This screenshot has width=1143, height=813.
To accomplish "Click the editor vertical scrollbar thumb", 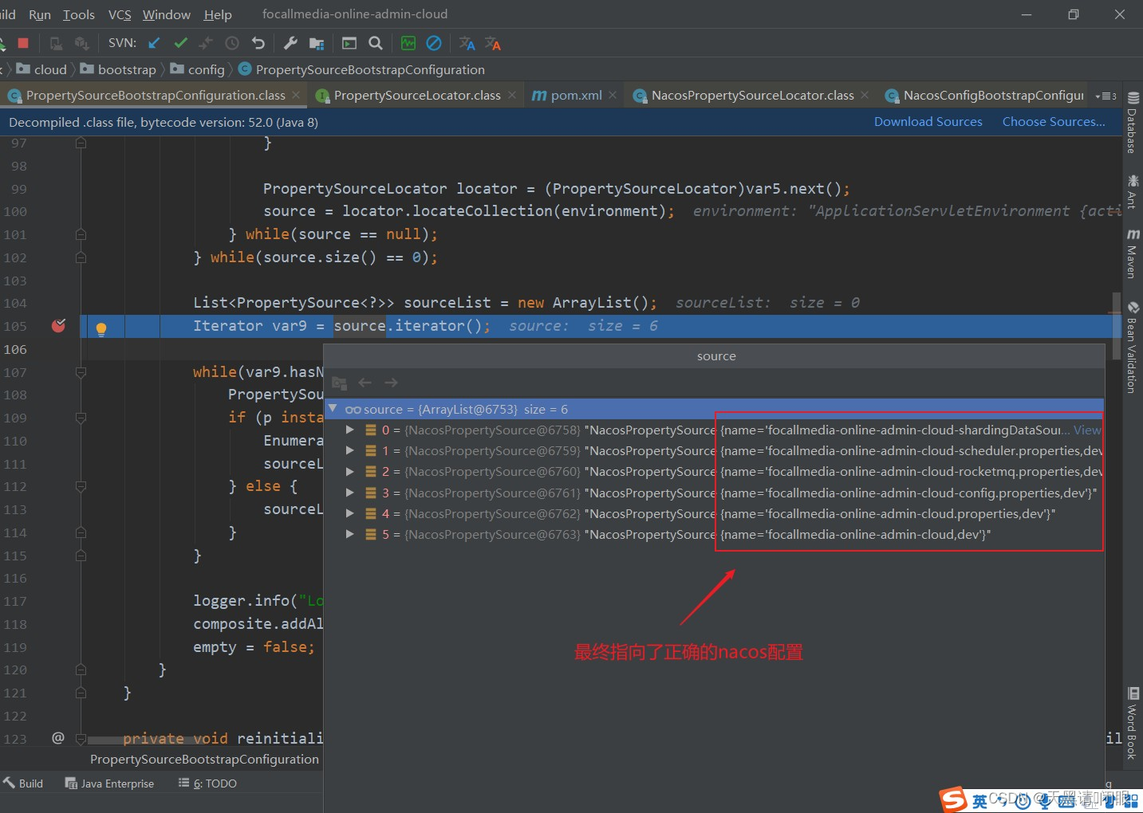I will tap(1117, 325).
